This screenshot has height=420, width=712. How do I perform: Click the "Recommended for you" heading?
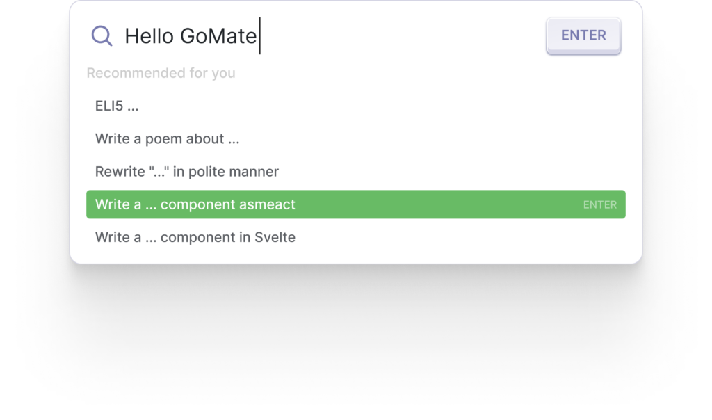click(x=161, y=73)
